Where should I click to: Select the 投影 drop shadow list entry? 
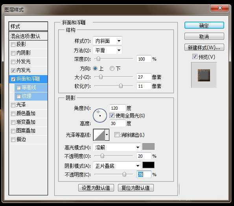click(x=28, y=44)
